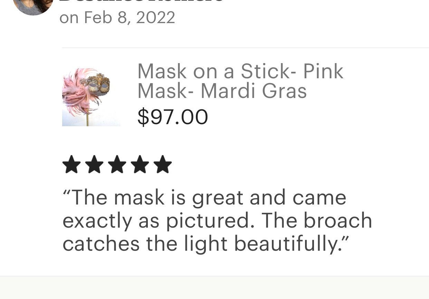Click the "on Feb 8, 2022" date
This screenshot has height=299, width=429.
click(117, 18)
